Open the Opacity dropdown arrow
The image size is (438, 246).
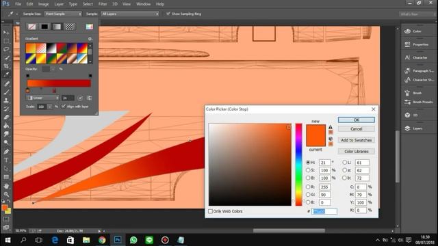[53, 69]
